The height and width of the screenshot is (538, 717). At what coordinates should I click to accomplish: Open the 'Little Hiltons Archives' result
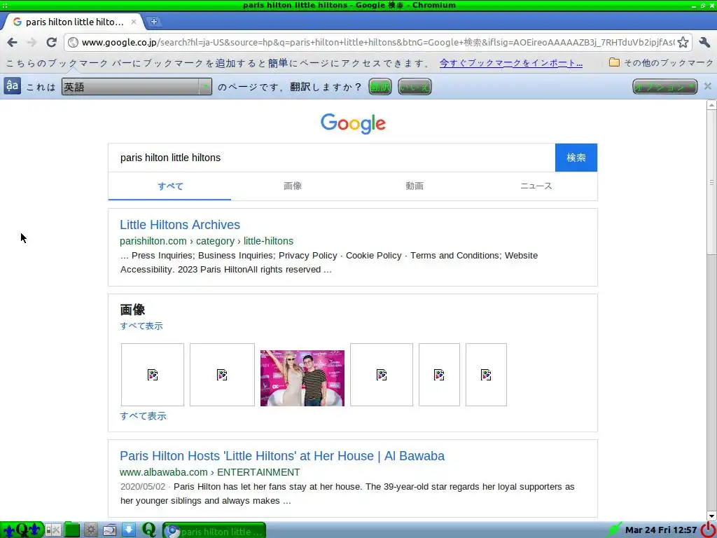pos(180,225)
